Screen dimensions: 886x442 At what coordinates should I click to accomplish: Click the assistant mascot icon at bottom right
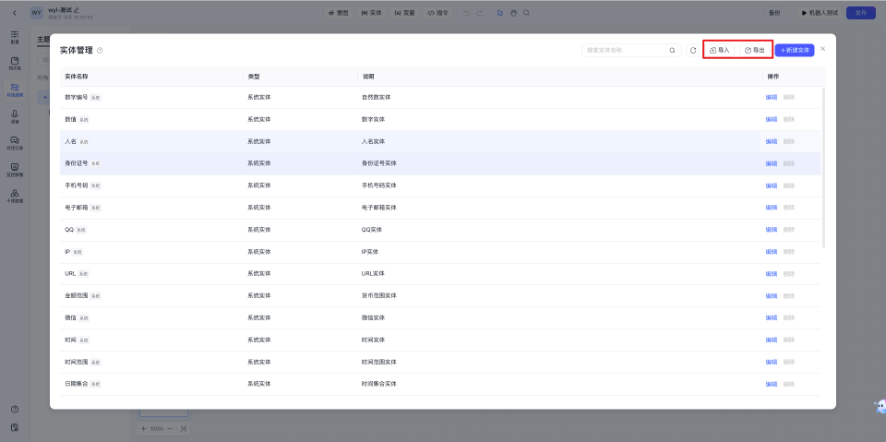pos(879,406)
